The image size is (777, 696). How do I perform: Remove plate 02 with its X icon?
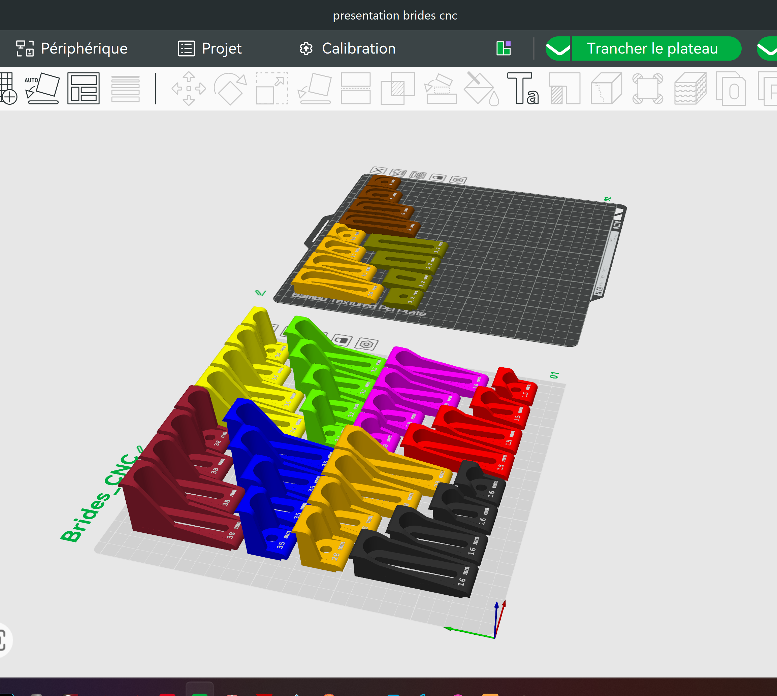378,171
